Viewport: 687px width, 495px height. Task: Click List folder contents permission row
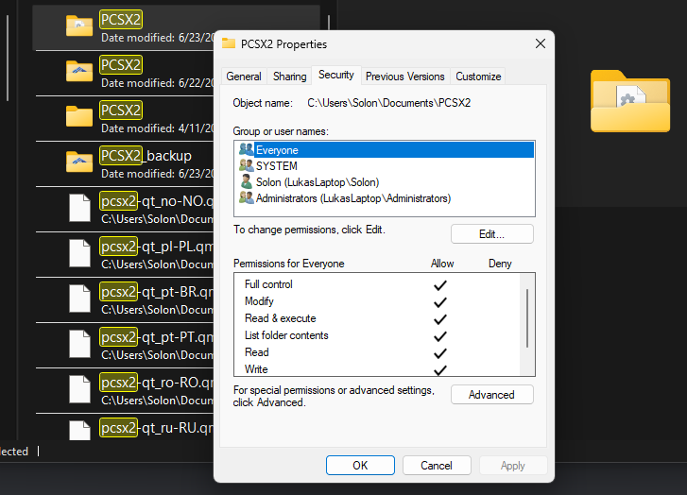click(377, 335)
